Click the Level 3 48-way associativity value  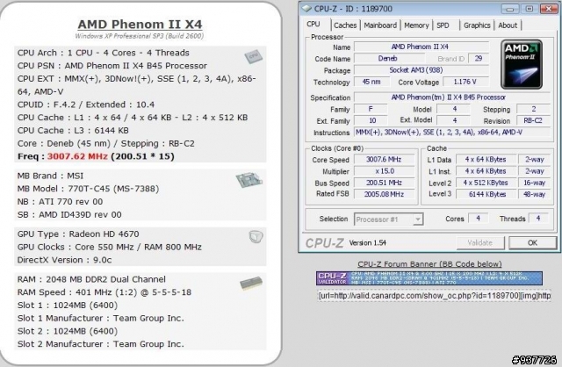pyautogui.click(x=535, y=194)
